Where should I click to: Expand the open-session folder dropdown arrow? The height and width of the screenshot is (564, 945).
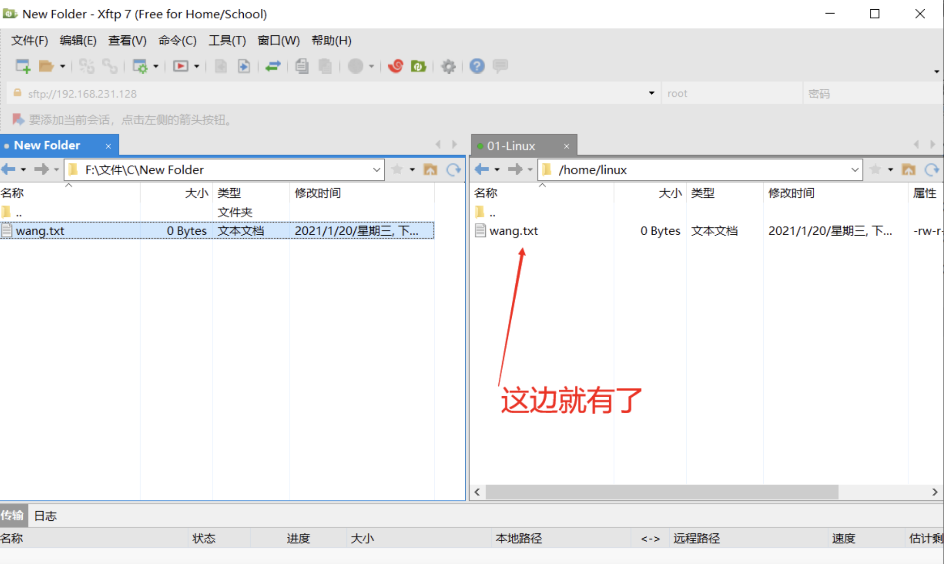[63, 66]
